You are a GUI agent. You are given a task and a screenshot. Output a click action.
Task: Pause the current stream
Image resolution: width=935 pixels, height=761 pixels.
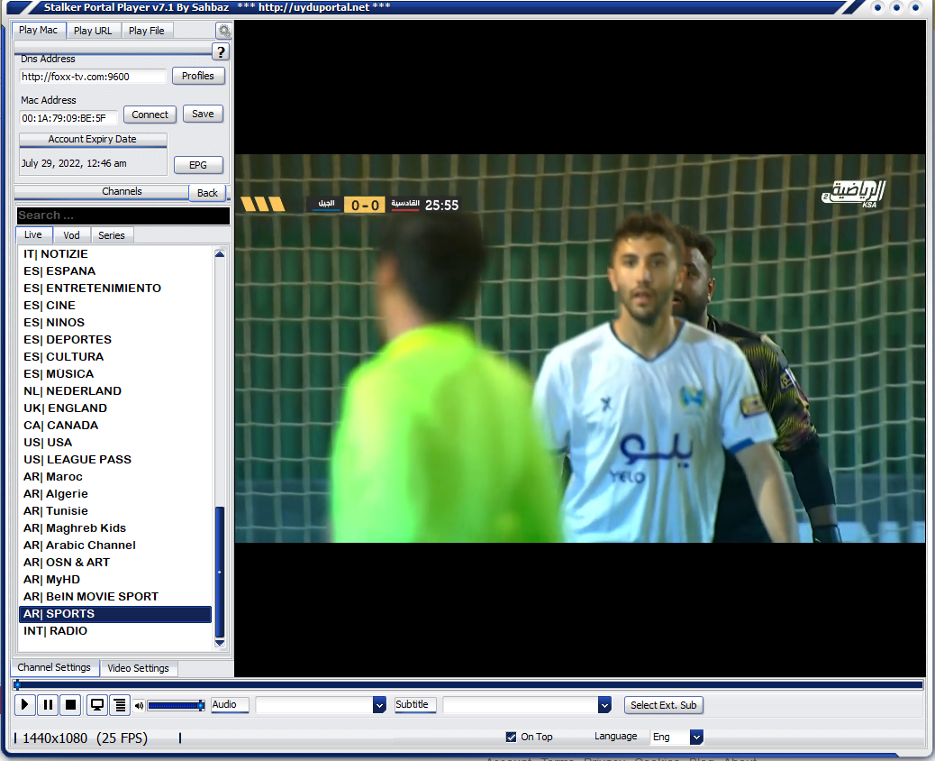47,705
